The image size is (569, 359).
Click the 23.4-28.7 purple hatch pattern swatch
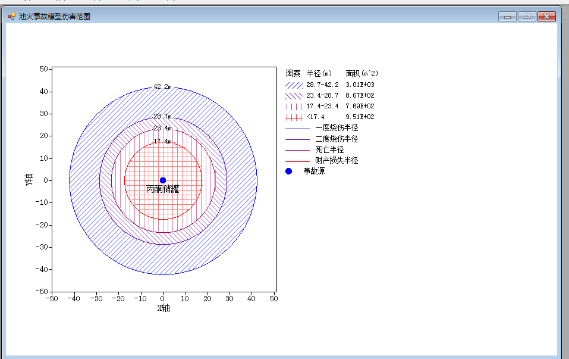(x=294, y=96)
